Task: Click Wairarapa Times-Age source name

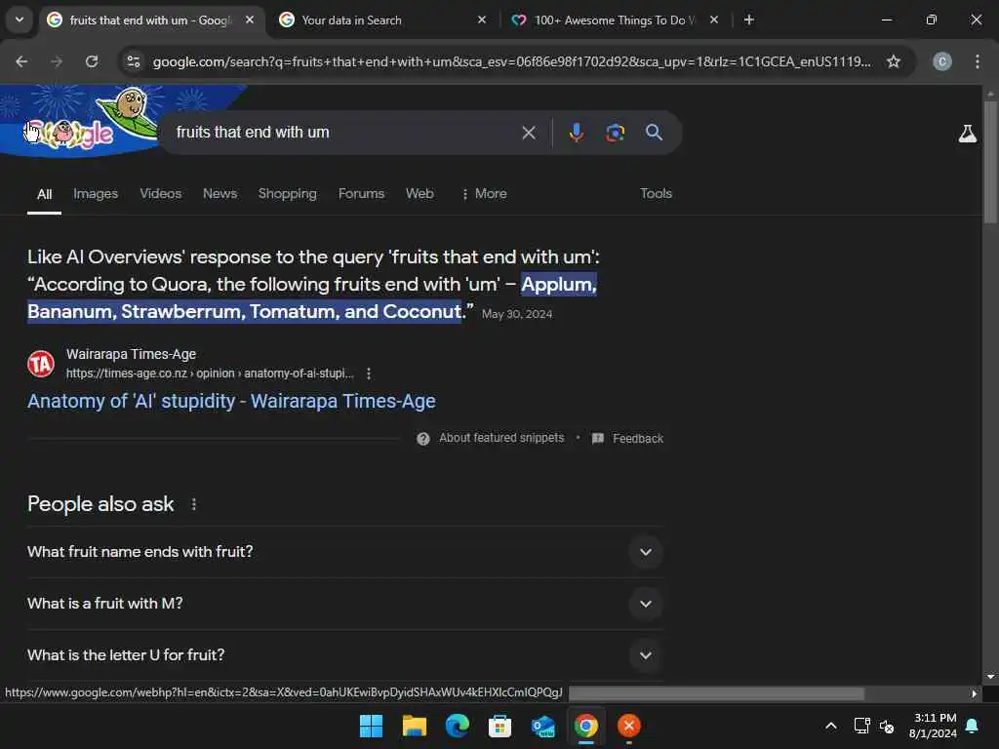Action: pyautogui.click(x=132, y=354)
